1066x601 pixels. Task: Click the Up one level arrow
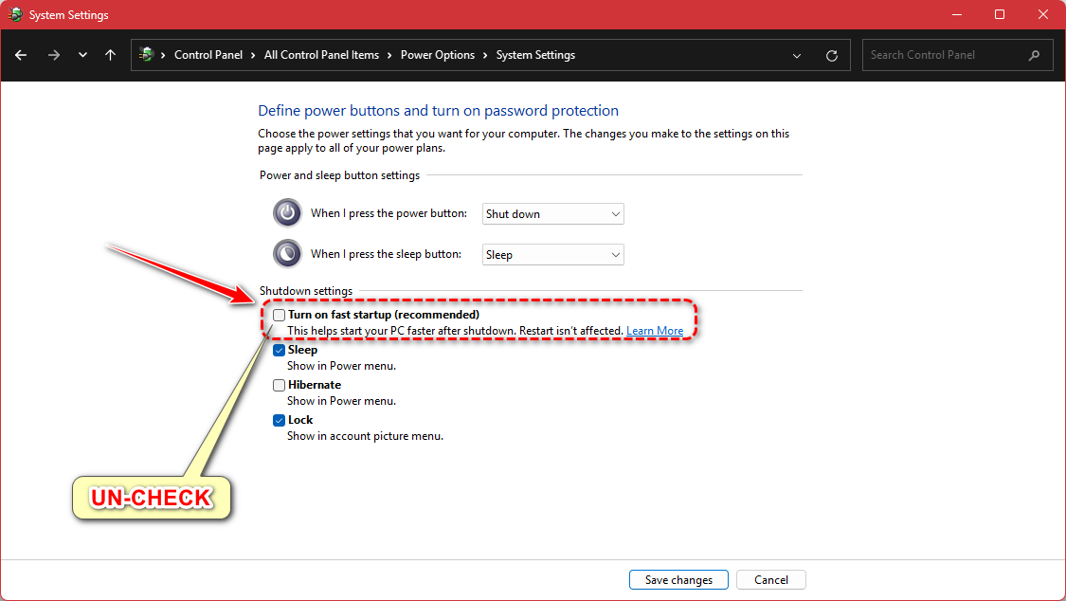point(111,55)
